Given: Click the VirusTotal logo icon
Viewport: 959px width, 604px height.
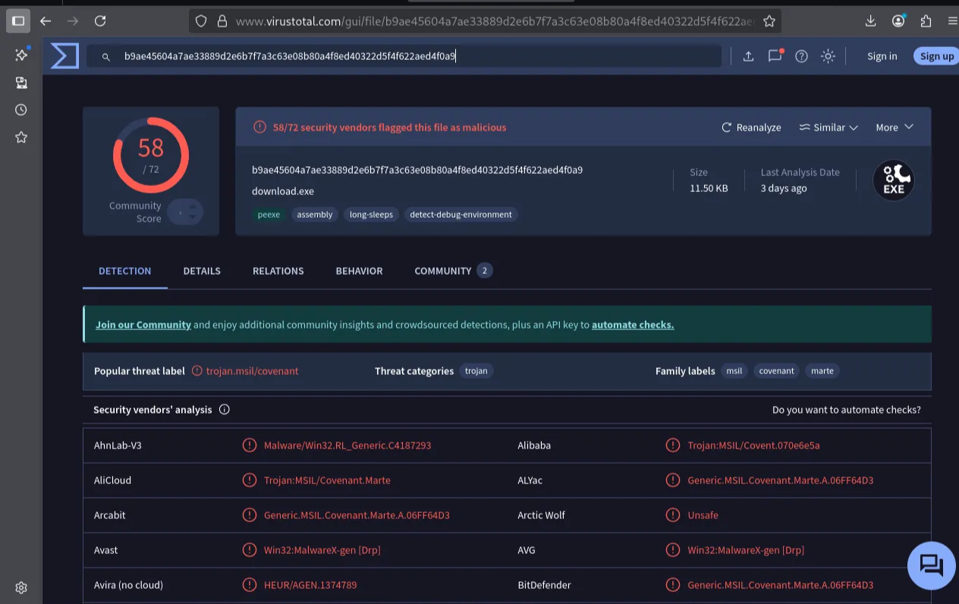Looking at the screenshot, I should tap(64, 56).
